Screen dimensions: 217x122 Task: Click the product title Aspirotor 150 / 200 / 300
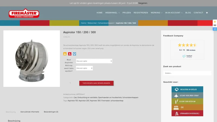click(79, 32)
